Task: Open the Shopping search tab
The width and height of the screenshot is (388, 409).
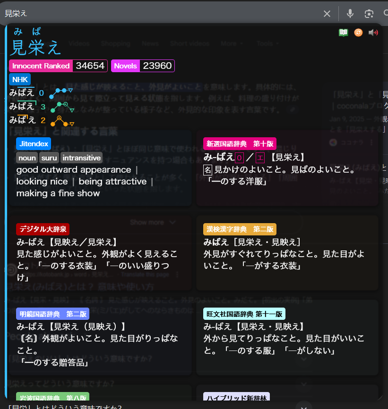Action: point(116,43)
